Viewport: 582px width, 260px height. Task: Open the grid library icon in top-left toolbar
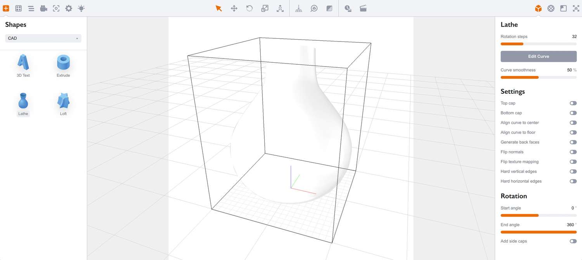coord(18,8)
